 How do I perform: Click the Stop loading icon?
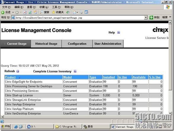(x=25, y=12)
